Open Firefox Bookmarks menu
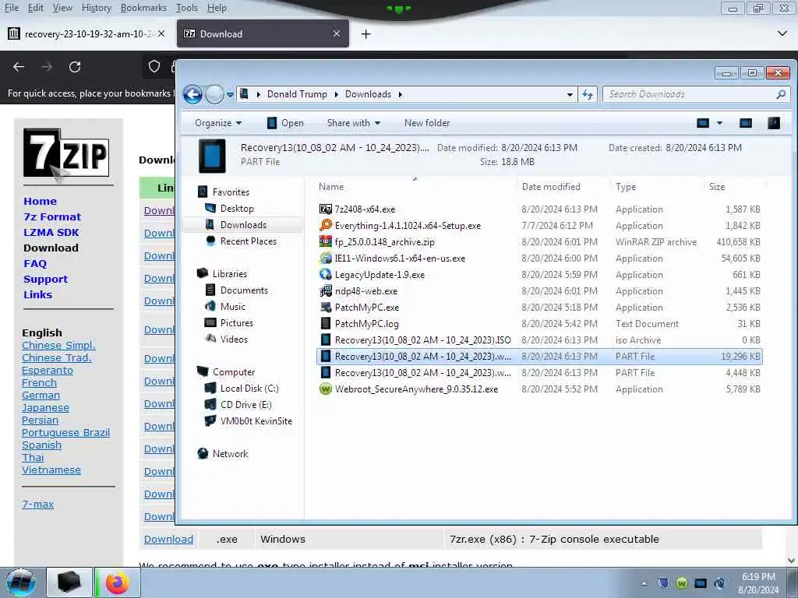 tap(143, 8)
